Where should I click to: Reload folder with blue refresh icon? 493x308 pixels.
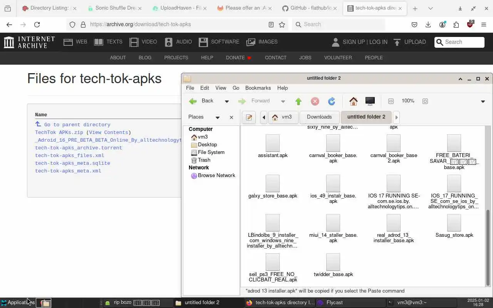click(x=332, y=101)
